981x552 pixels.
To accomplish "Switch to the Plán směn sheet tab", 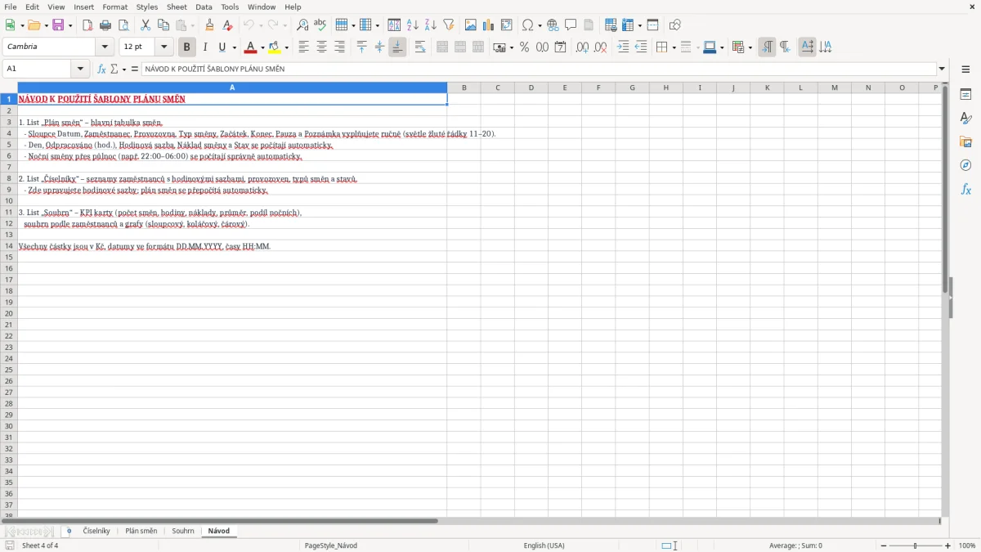I will (x=141, y=531).
